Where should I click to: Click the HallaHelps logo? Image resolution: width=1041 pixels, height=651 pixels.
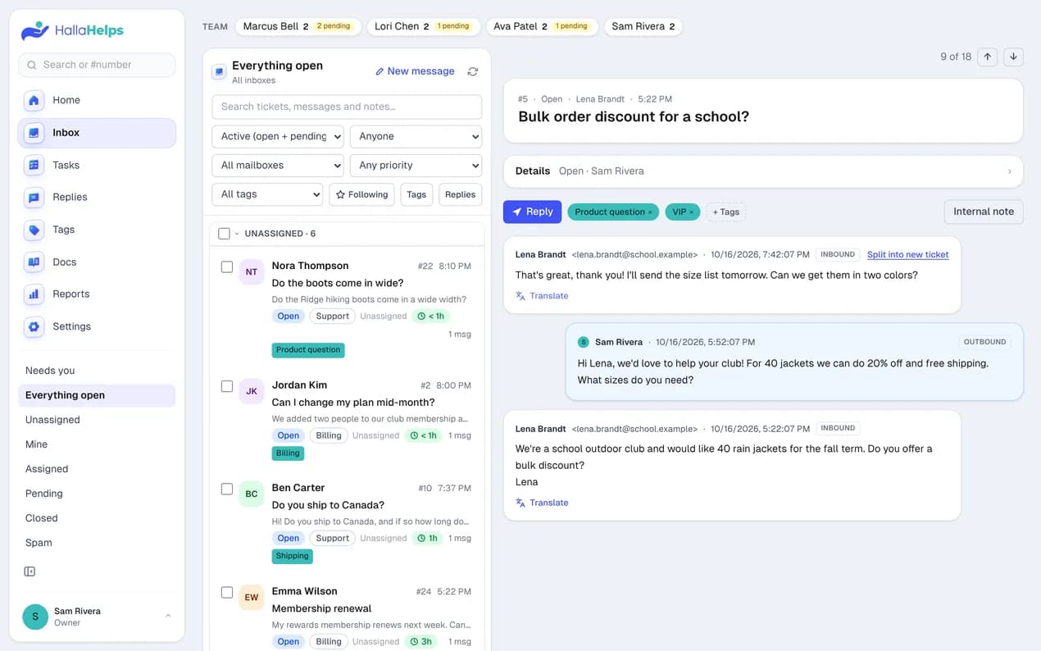pyautogui.click(x=72, y=31)
